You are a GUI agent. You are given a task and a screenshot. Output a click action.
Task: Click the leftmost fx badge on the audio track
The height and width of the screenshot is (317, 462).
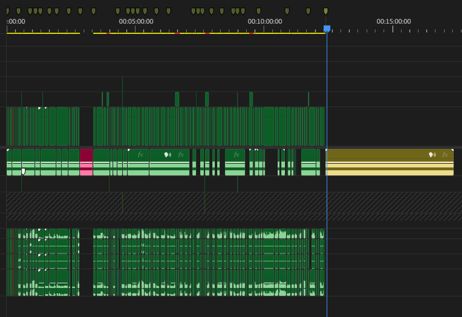tap(140, 154)
